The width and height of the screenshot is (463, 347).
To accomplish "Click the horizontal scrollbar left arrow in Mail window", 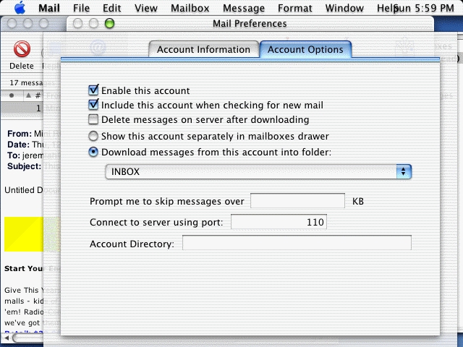I will tap(7, 338).
